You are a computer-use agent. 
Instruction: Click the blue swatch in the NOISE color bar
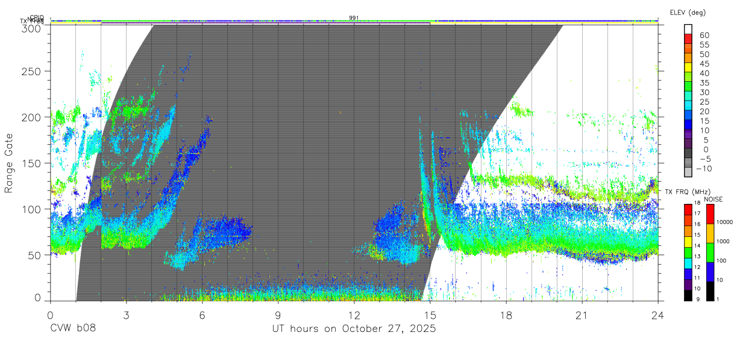pos(710,272)
